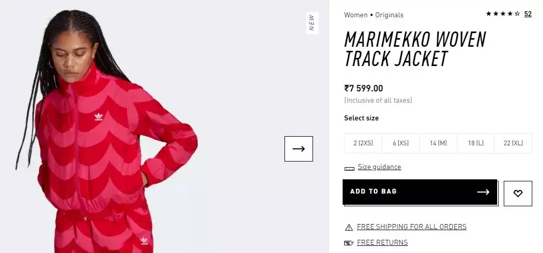543x253 pixels.
Task: Pick size 18 (L)
Action: pos(476,143)
